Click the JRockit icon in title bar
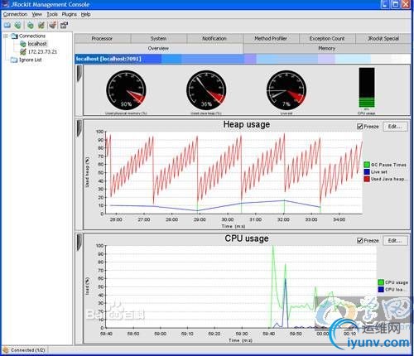 click(5, 4)
